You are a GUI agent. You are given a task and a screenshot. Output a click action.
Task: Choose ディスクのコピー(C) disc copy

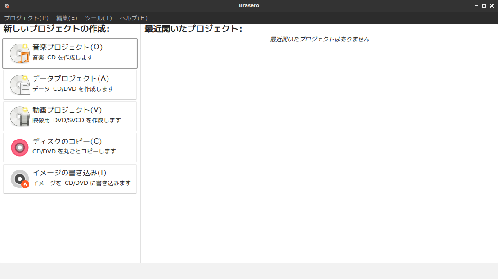pos(70,147)
